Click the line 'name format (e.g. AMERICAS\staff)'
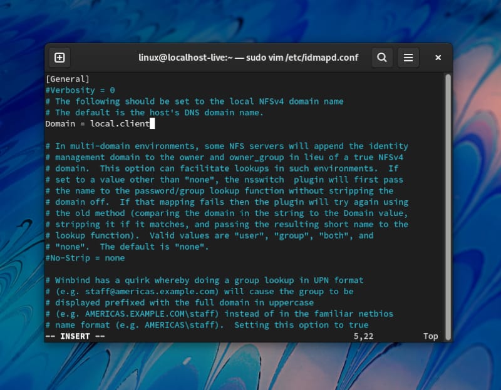 tap(207, 325)
